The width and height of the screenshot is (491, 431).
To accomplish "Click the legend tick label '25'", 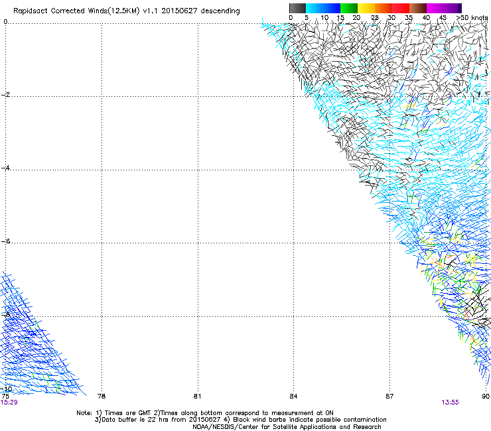I will (375, 18).
